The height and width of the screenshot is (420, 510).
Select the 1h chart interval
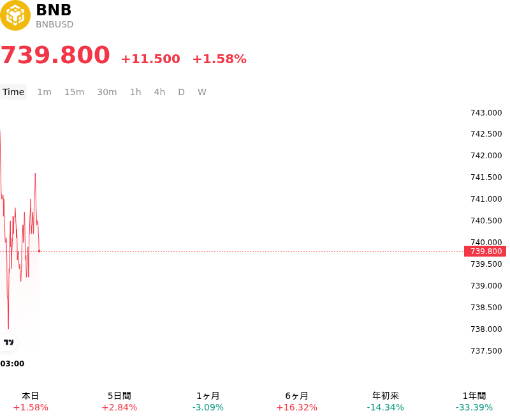tap(136, 92)
